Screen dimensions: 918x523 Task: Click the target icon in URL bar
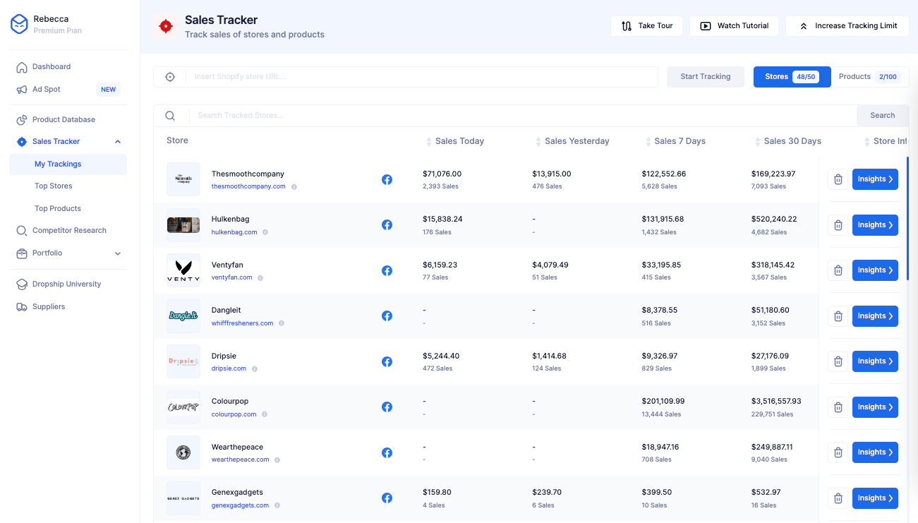[x=170, y=77]
